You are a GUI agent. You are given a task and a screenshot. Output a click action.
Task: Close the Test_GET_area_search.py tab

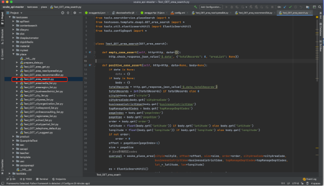tap(310, 13)
